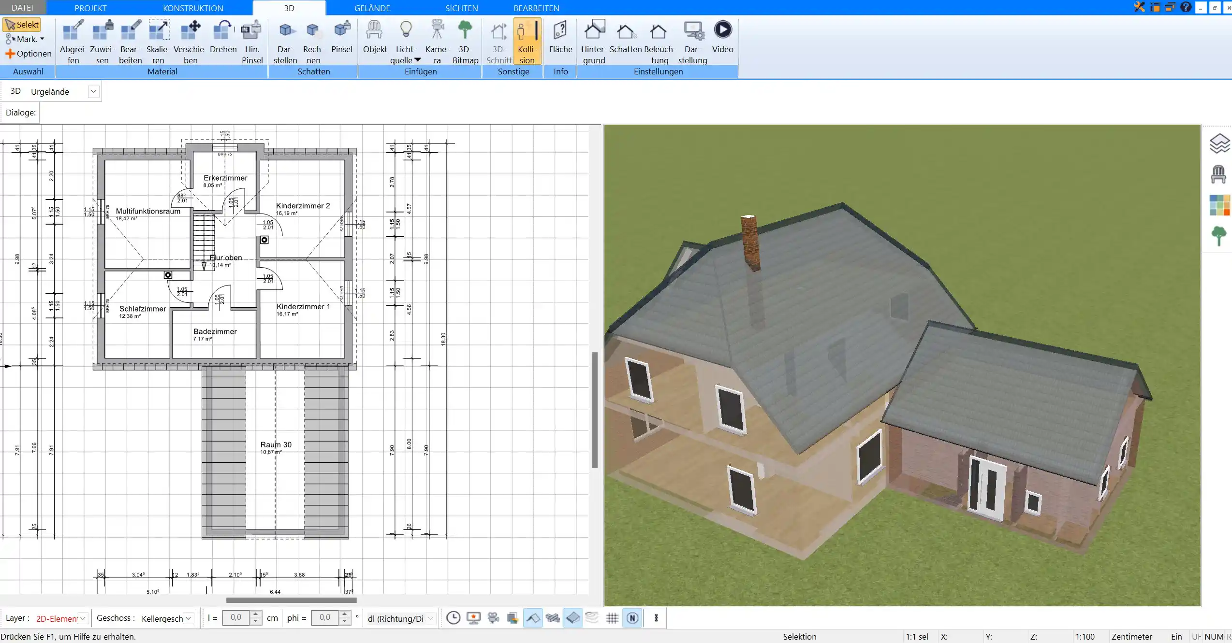The height and width of the screenshot is (643, 1232).
Task: Click the help question mark icon
Action: [x=1185, y=7]
